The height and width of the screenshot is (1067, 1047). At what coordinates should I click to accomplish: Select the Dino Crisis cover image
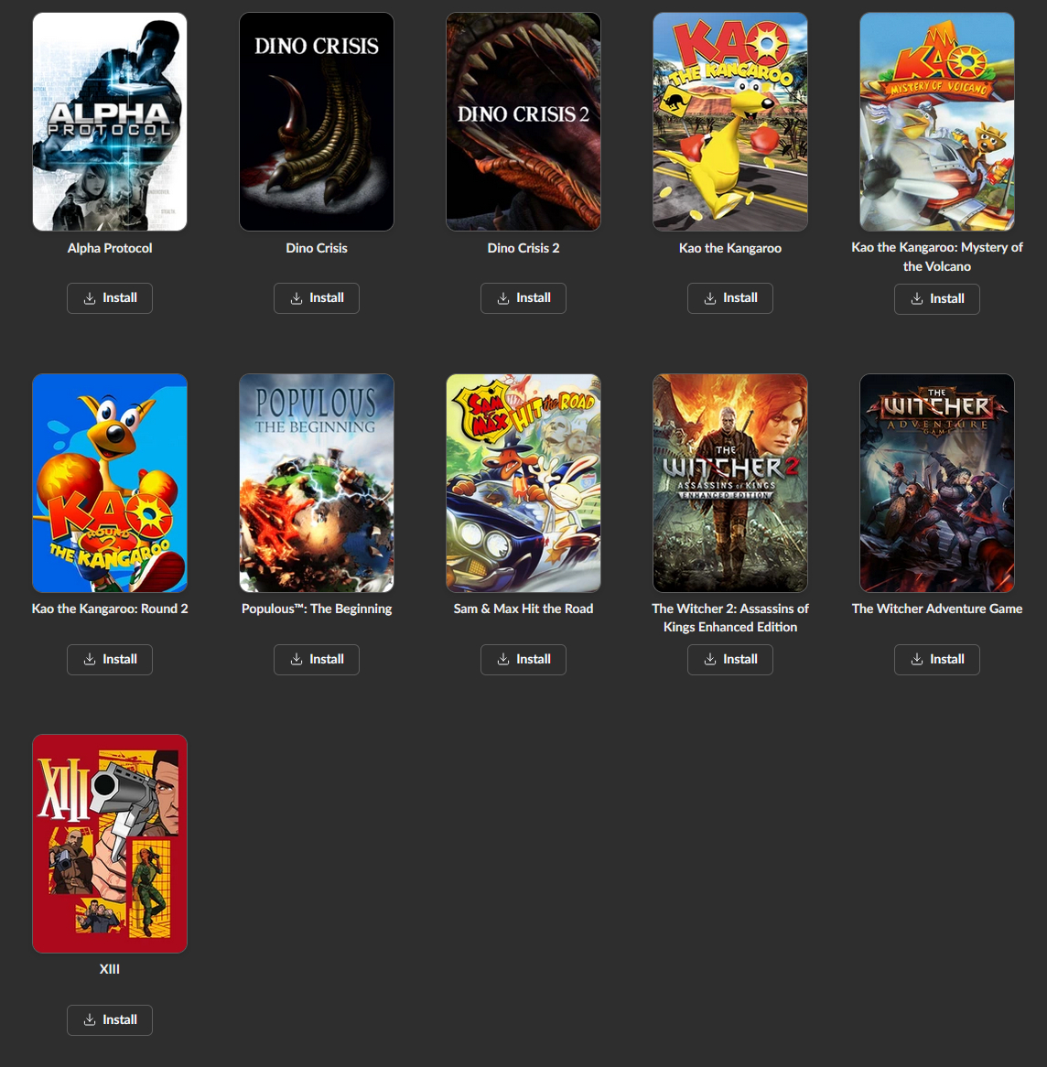pyautogui.click(x=317, y=122)
